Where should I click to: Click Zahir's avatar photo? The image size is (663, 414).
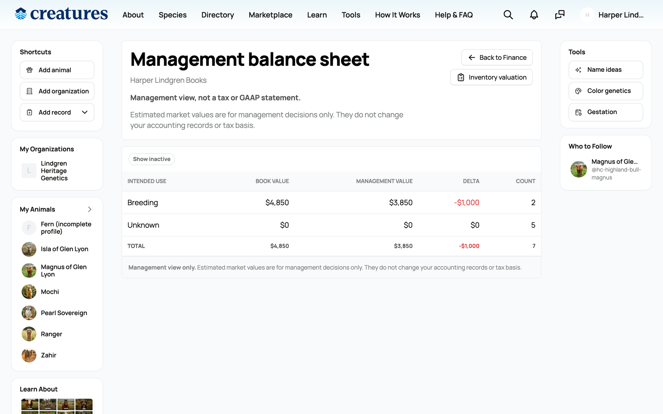click(29, 355)
